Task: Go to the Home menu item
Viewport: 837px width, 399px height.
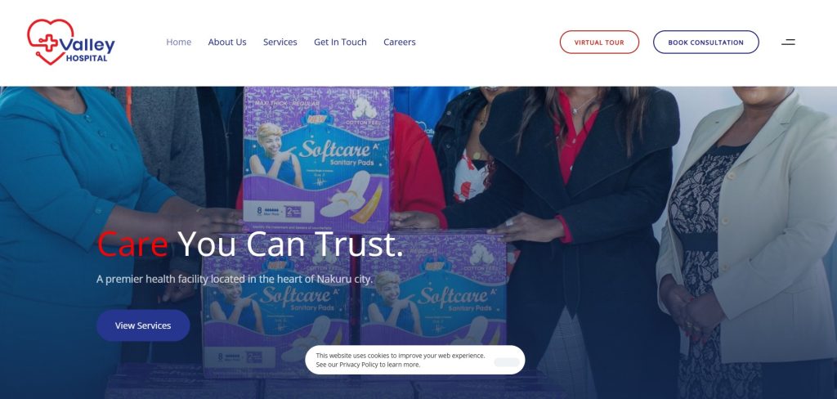Action: (x=178, y=43)
